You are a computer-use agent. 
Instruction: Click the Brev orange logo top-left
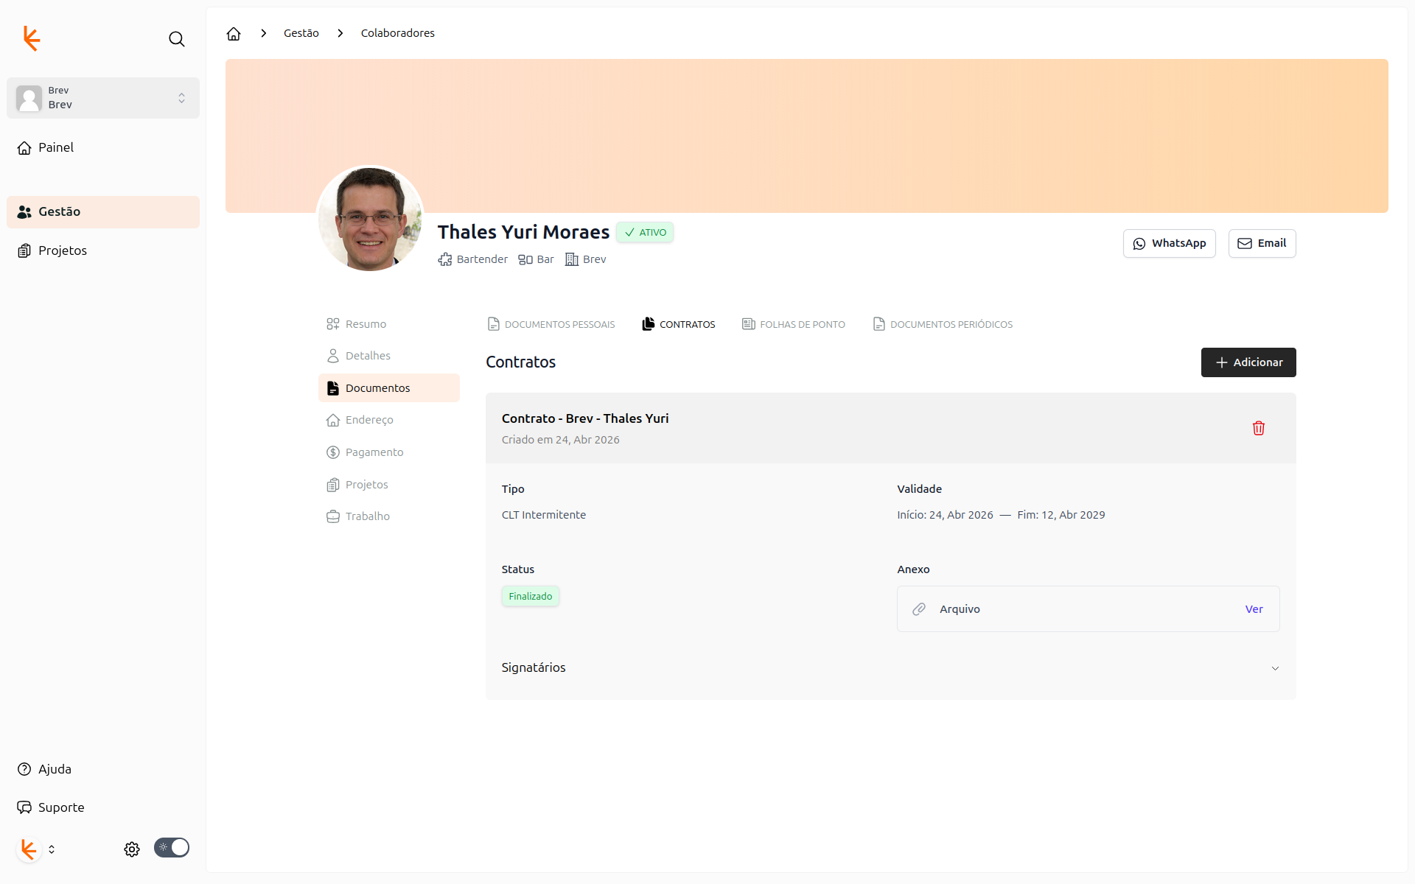[31, 38]
